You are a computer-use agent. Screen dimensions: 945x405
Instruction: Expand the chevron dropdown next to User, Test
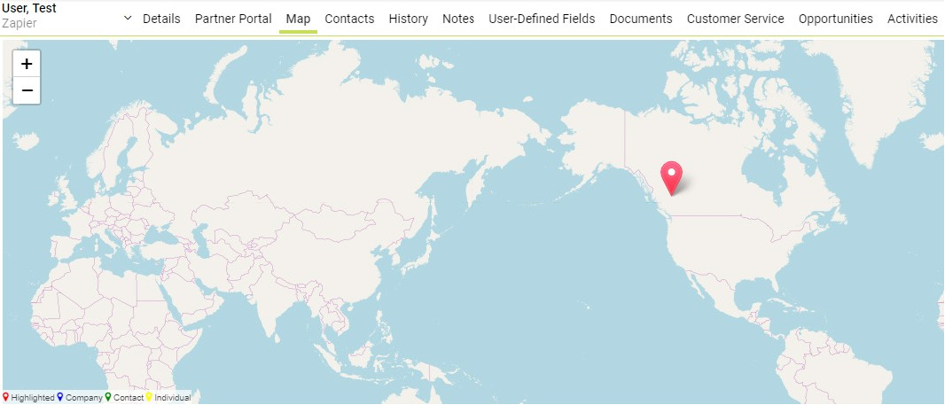127,18
